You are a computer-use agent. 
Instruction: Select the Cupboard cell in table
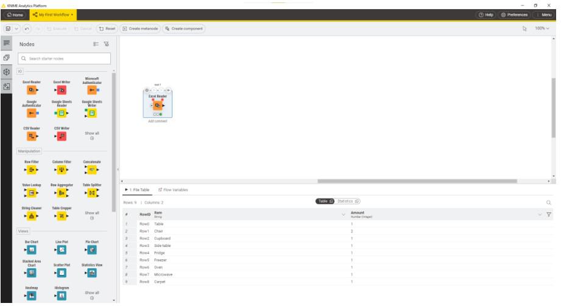162,238
